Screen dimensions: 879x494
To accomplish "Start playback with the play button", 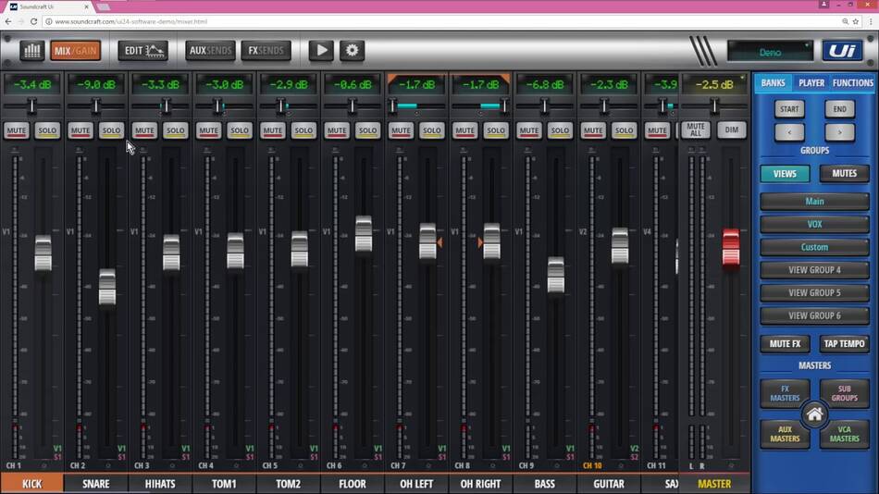I will 321,51.
